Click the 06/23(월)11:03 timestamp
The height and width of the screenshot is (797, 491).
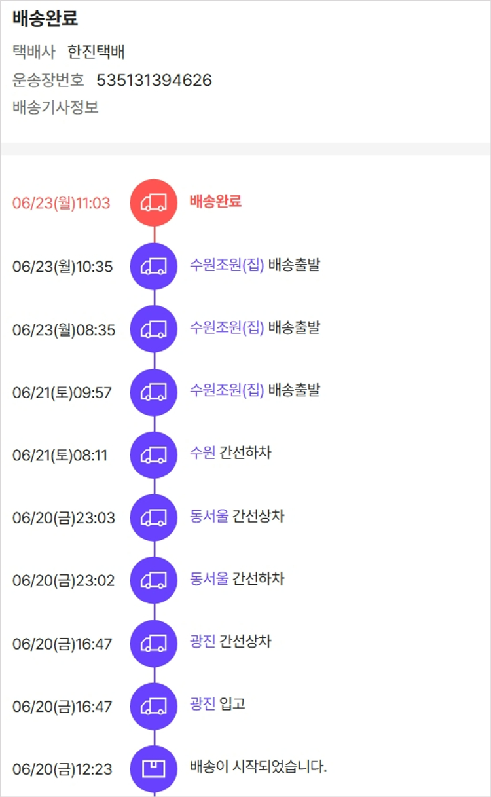tap(62, 203)
